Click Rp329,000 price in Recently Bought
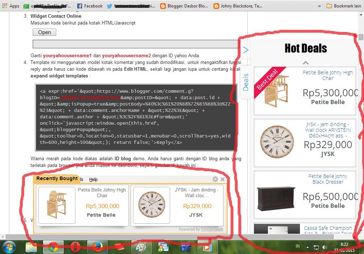Image resolution: width=364 pixels, height=254 pixels. click(x=197, y=206)
